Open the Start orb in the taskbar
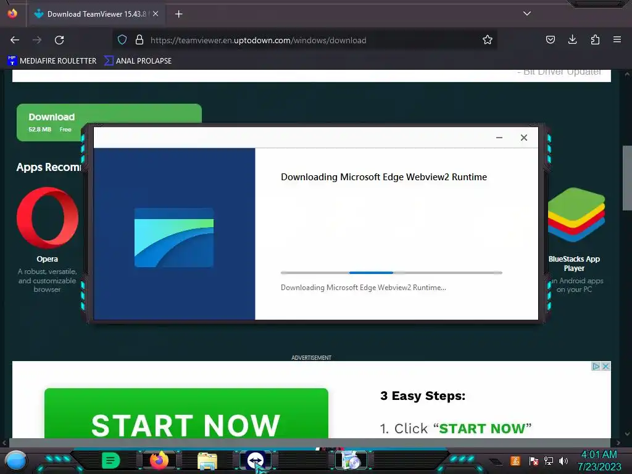The image size is (632, 474). 15,460
